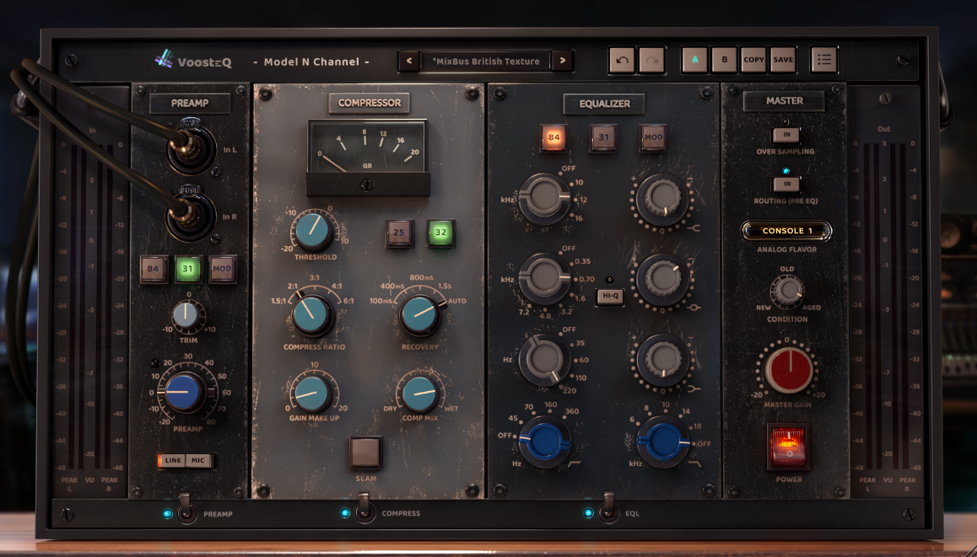Click the SAVE preset button
Screen dimensions: 977x557
[781, 59]
